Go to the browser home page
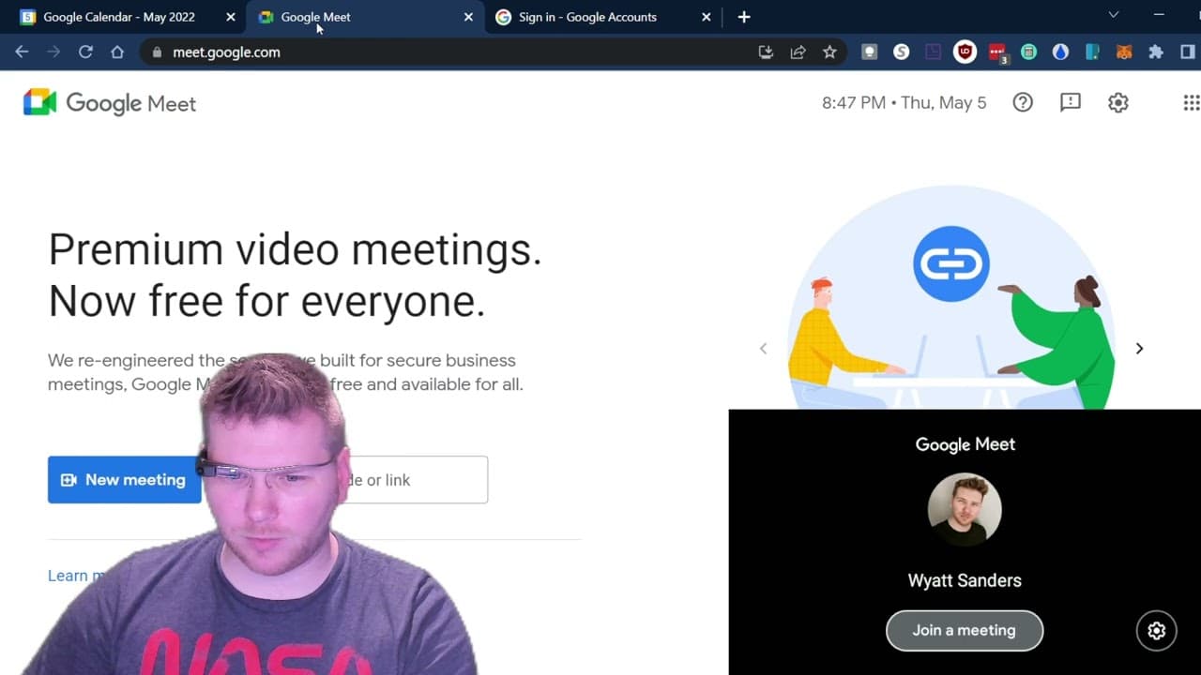Image resolution: width=1201 pixels, height=675 pixels. click(117, 52)
